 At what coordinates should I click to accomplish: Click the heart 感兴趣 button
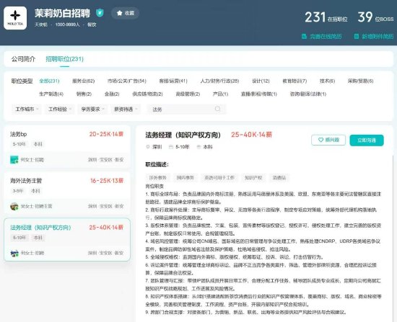point(328,140)
